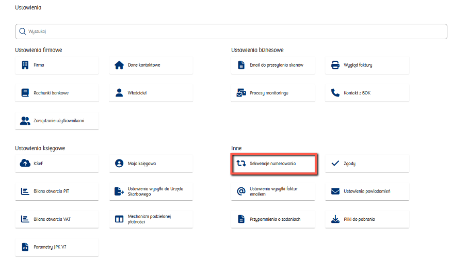
Task: Select the KSeF tile label
Action: pyautogui.click(x=38, y=164)
